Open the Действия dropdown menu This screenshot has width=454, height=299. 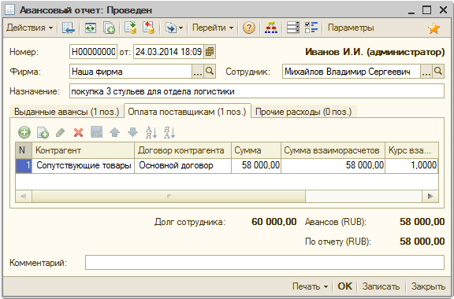29,28
